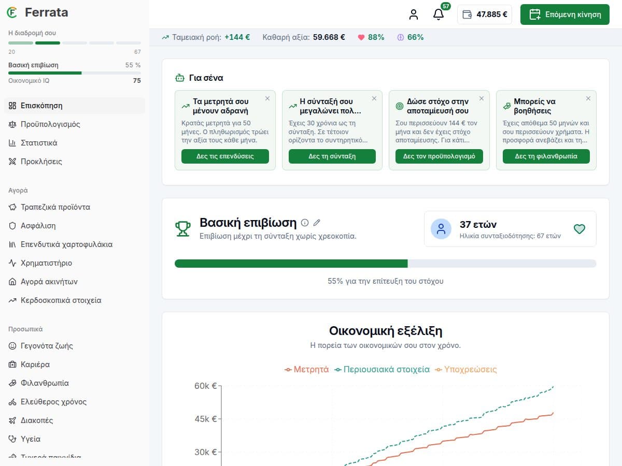Image resolution: width=622 pixels, height=466 pixels.
Task: Click Δες τη σύνταξη button
Action: tap(332, 156)
